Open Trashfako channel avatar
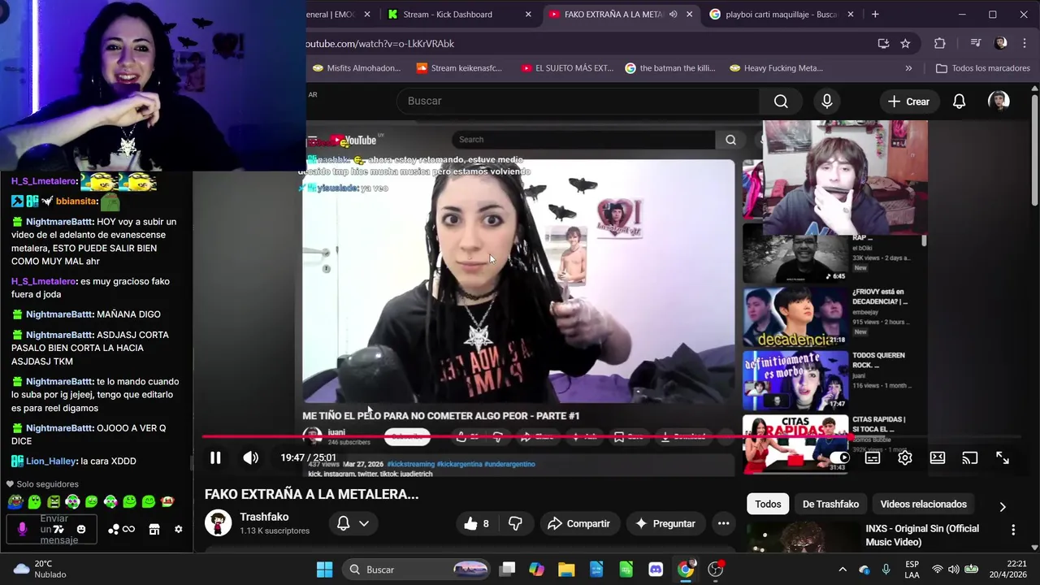The width and height of the screenshot is (1040, 585). click(218, 523)
